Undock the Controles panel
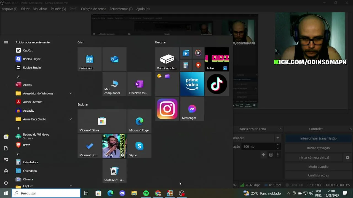Viewport: 353px width, 198px height. 350,129
